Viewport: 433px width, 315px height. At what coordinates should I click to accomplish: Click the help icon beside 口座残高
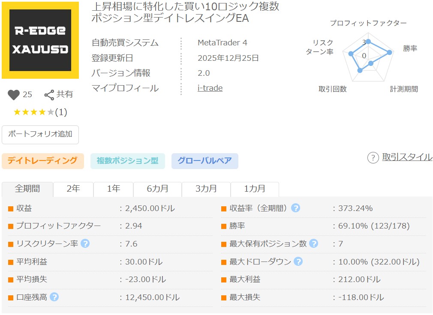coord(54,297)
